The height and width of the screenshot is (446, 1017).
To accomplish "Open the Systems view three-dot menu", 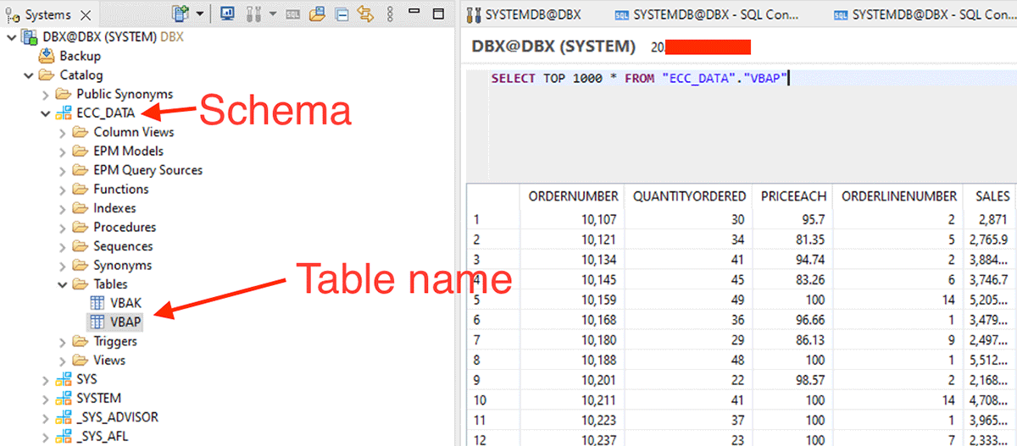I will click(x=392, y=14).
